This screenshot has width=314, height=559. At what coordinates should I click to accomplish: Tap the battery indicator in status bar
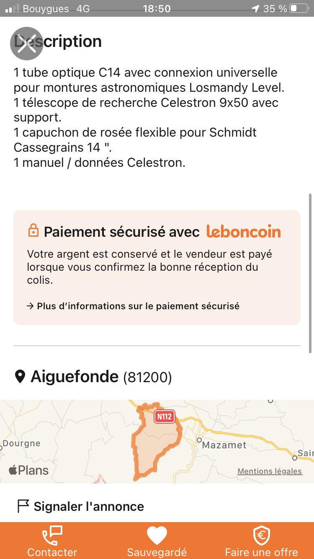(x=299, y=8)
